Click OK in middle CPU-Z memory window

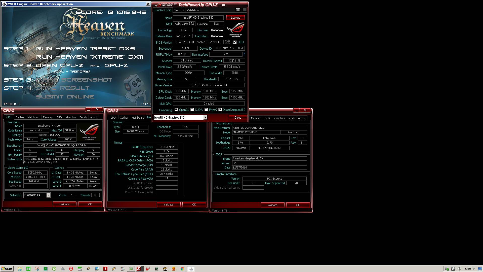point(194,205)
